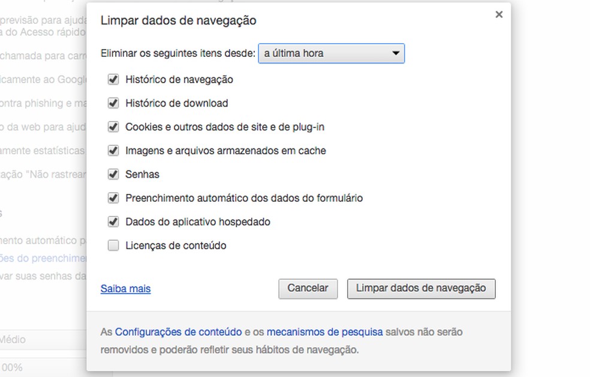The height and width of the screenshot is (377, 590).
Task: Uncheck Histórico de navegação
Action: (x=113, y=79)
